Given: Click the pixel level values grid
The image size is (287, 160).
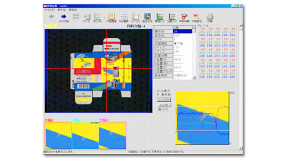Looking at the screenshot, I should (217, 53).
